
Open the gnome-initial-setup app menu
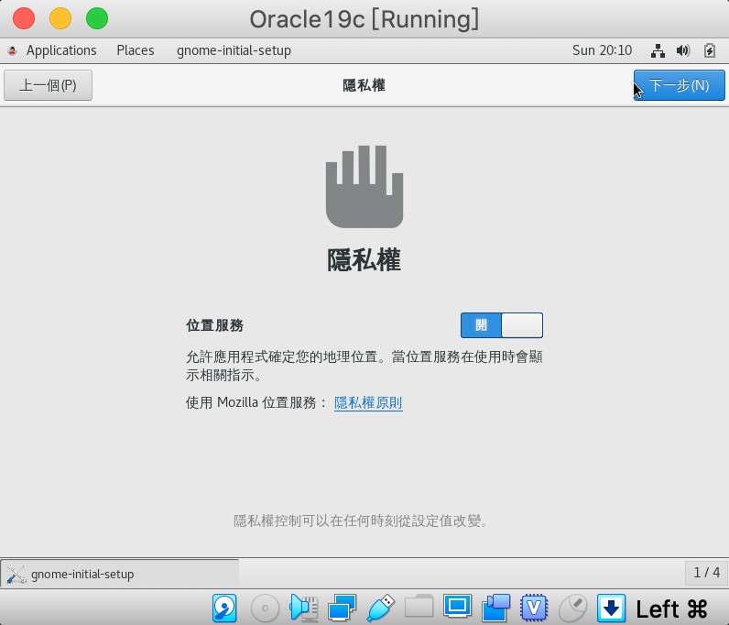pos(234,50)
